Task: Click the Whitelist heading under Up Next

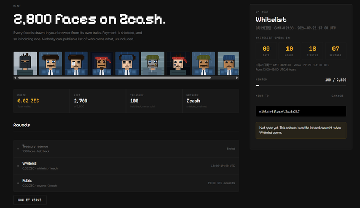Action: tap(271, 20)
